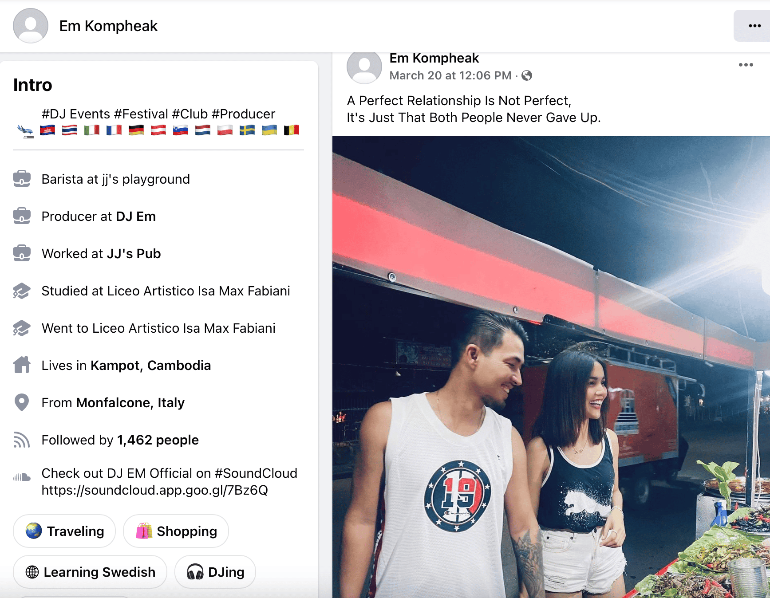
Task: Click the house icon next to Lives in
Action: [x=22, y=365]
